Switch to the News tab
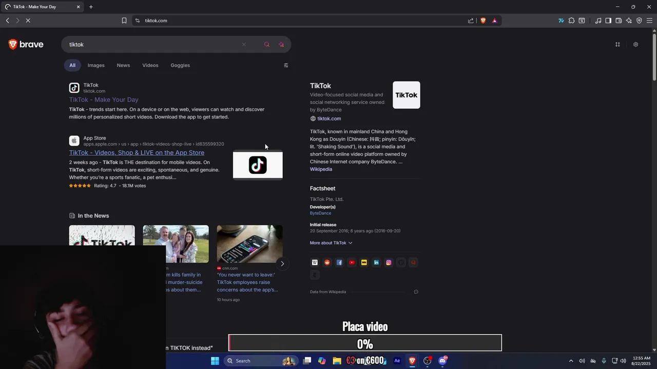 pyautogui.click(x=123, y=65)
